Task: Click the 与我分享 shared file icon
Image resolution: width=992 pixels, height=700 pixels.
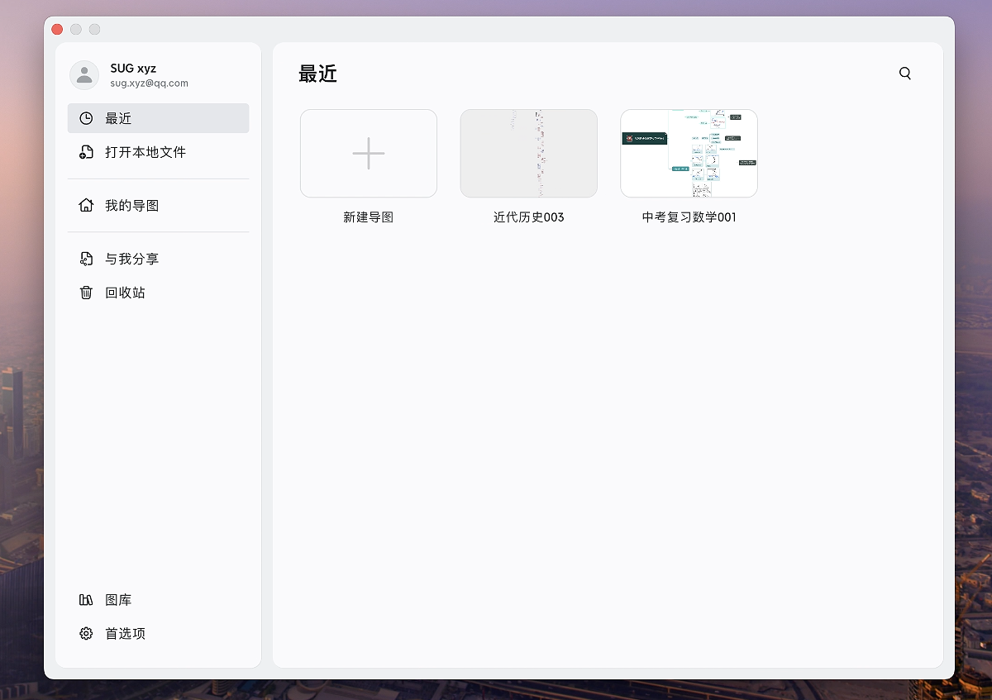Action: click(86, 259)
